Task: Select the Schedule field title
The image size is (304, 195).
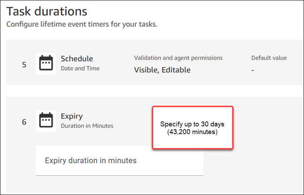Action: (77, 59)
